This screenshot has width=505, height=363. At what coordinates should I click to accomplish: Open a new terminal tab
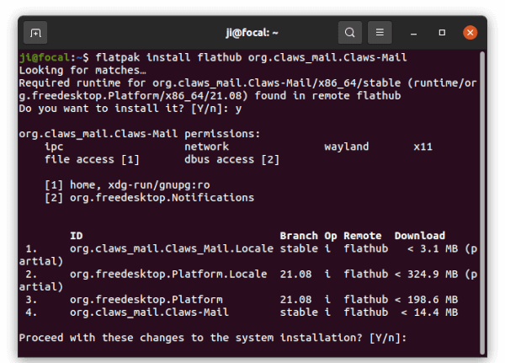coord(35,33)
